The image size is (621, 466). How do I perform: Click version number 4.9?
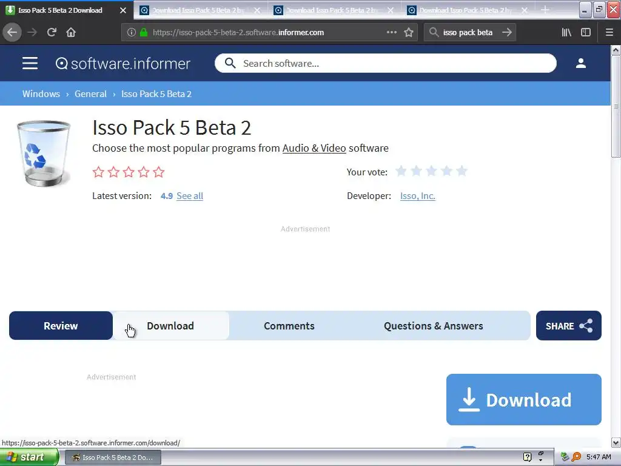(167, 196)
